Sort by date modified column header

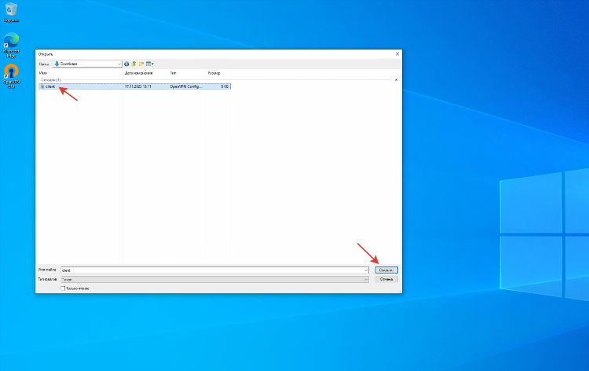click(x=145, y=73)
